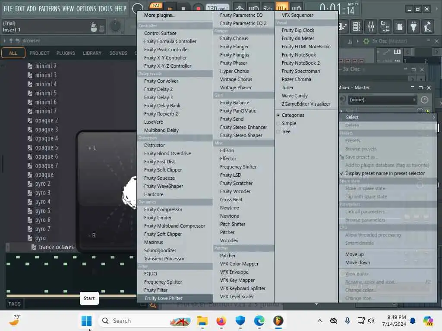Select trance octaves preset in browser
442x331 pixels.
[56, 247]
